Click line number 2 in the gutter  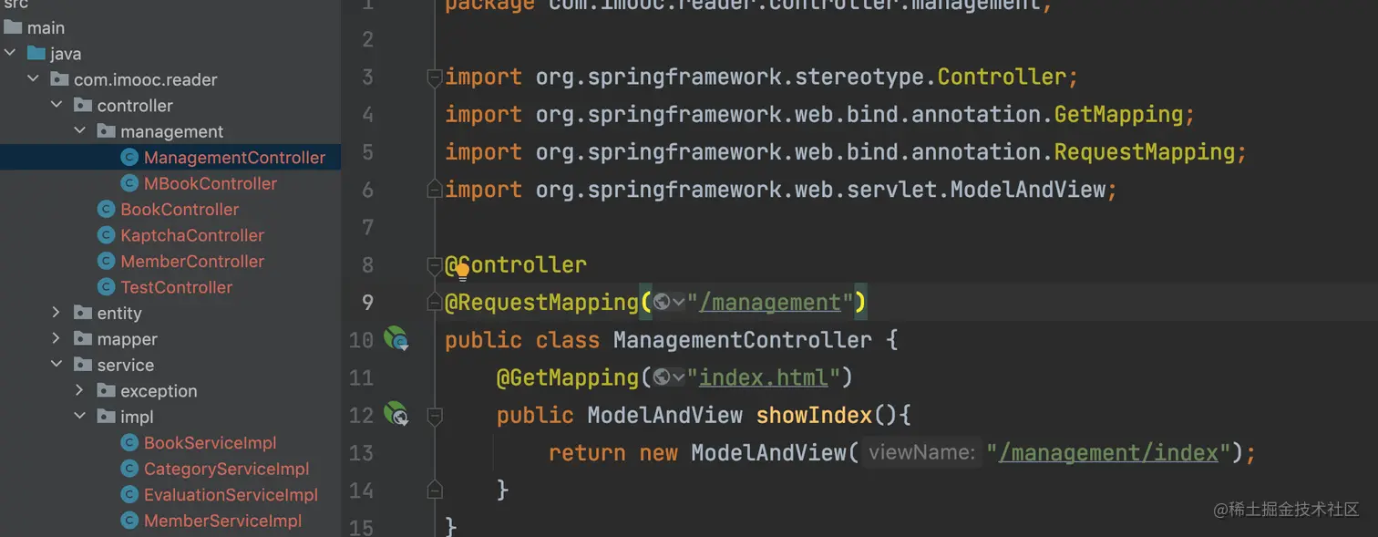[x=367, y=39]
